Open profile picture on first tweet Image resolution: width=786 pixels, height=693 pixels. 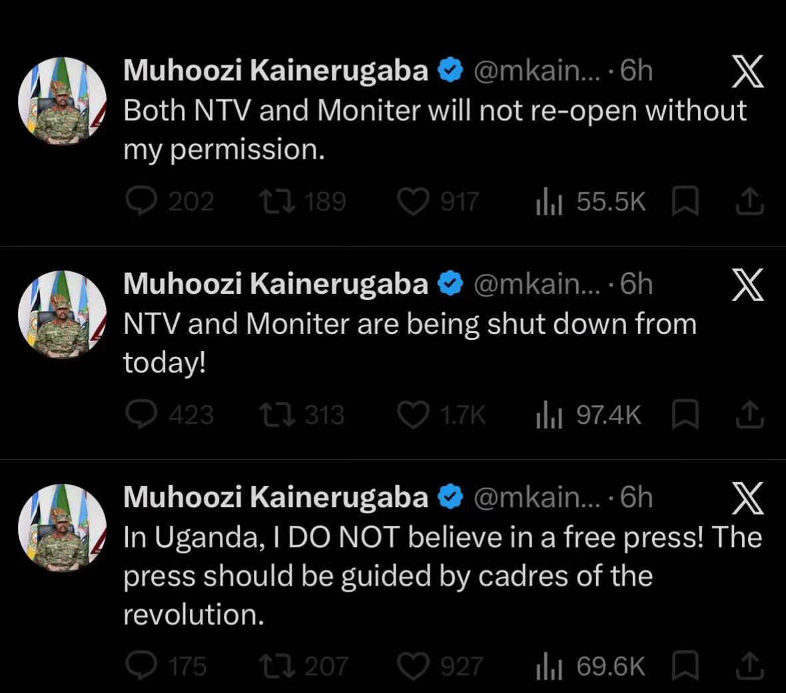pyautogui.click(x=62, y=101)
